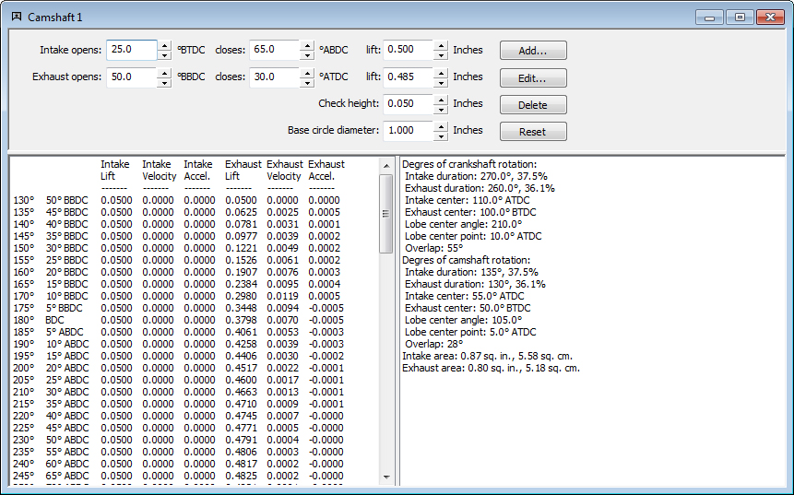Screen dimensions: 794x495
Task: Increase the Check height spinner value
Action: coord(441,99)
